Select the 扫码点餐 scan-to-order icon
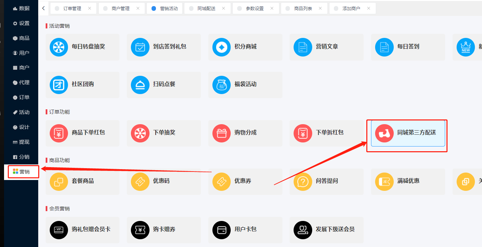 [x=164, y=85]
